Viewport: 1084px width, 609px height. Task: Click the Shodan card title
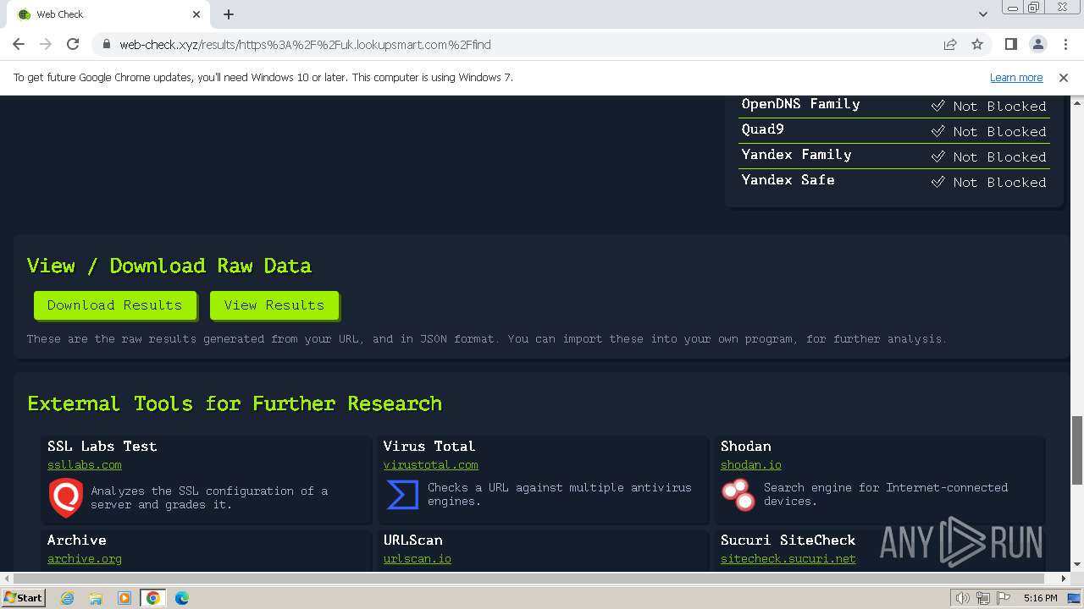746,446
